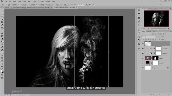Open the Navigator panel flyout menu

pos(171,9)
